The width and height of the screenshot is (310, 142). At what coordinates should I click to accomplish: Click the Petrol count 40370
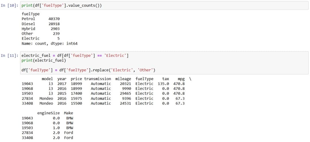(x=54, y=19)
